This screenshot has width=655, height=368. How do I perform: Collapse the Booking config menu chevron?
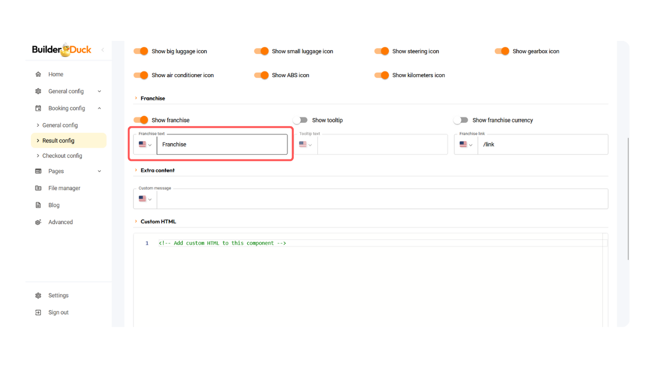(99, 108)
